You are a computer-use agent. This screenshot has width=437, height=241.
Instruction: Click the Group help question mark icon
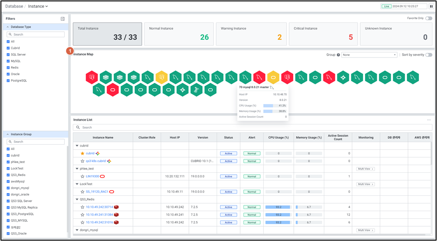click(x=338, y=55)
